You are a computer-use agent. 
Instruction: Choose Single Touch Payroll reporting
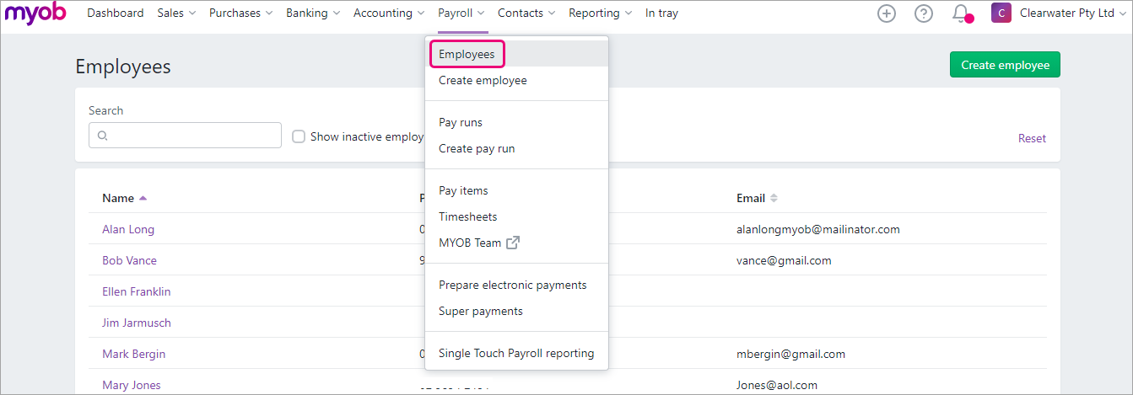point(516,353)
